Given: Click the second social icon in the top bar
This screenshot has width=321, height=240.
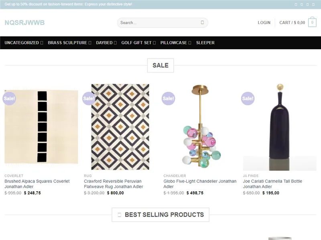Looking at the screenshot, I should 302,4.
